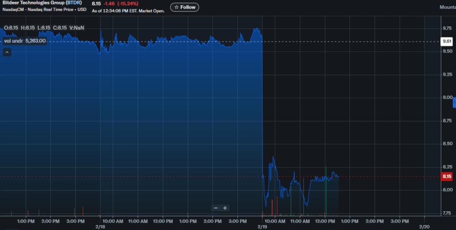Image resolution: width=456 pixels, height=230 pixels.
Task: Open the Mountain chart type dropdown
Action: [447, 7]
